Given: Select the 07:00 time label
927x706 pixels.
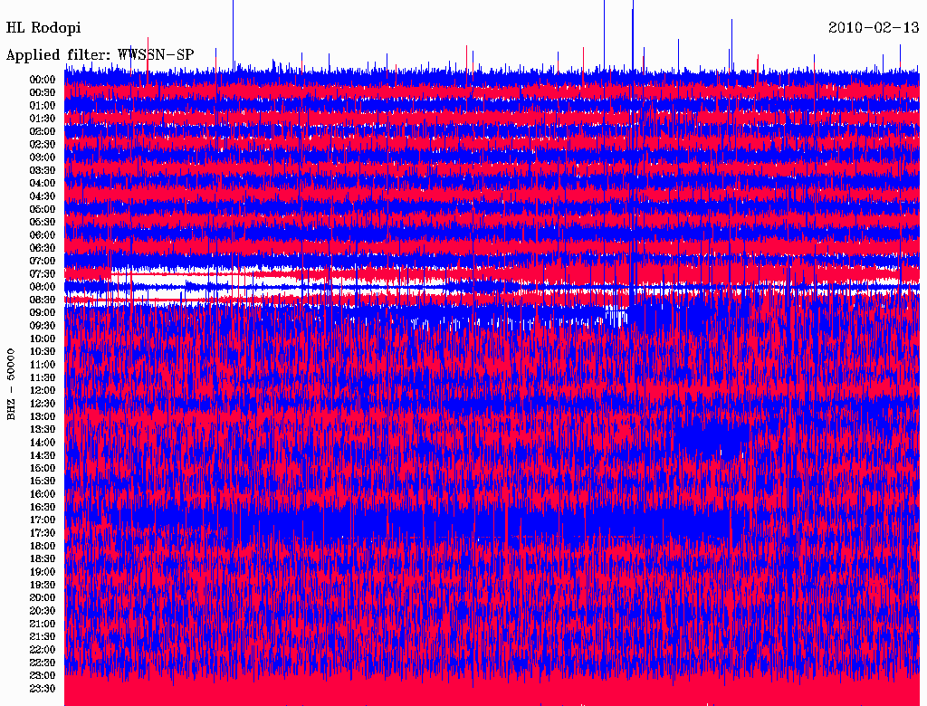Looking at the screenshot, I should click(x=43, y=262).
